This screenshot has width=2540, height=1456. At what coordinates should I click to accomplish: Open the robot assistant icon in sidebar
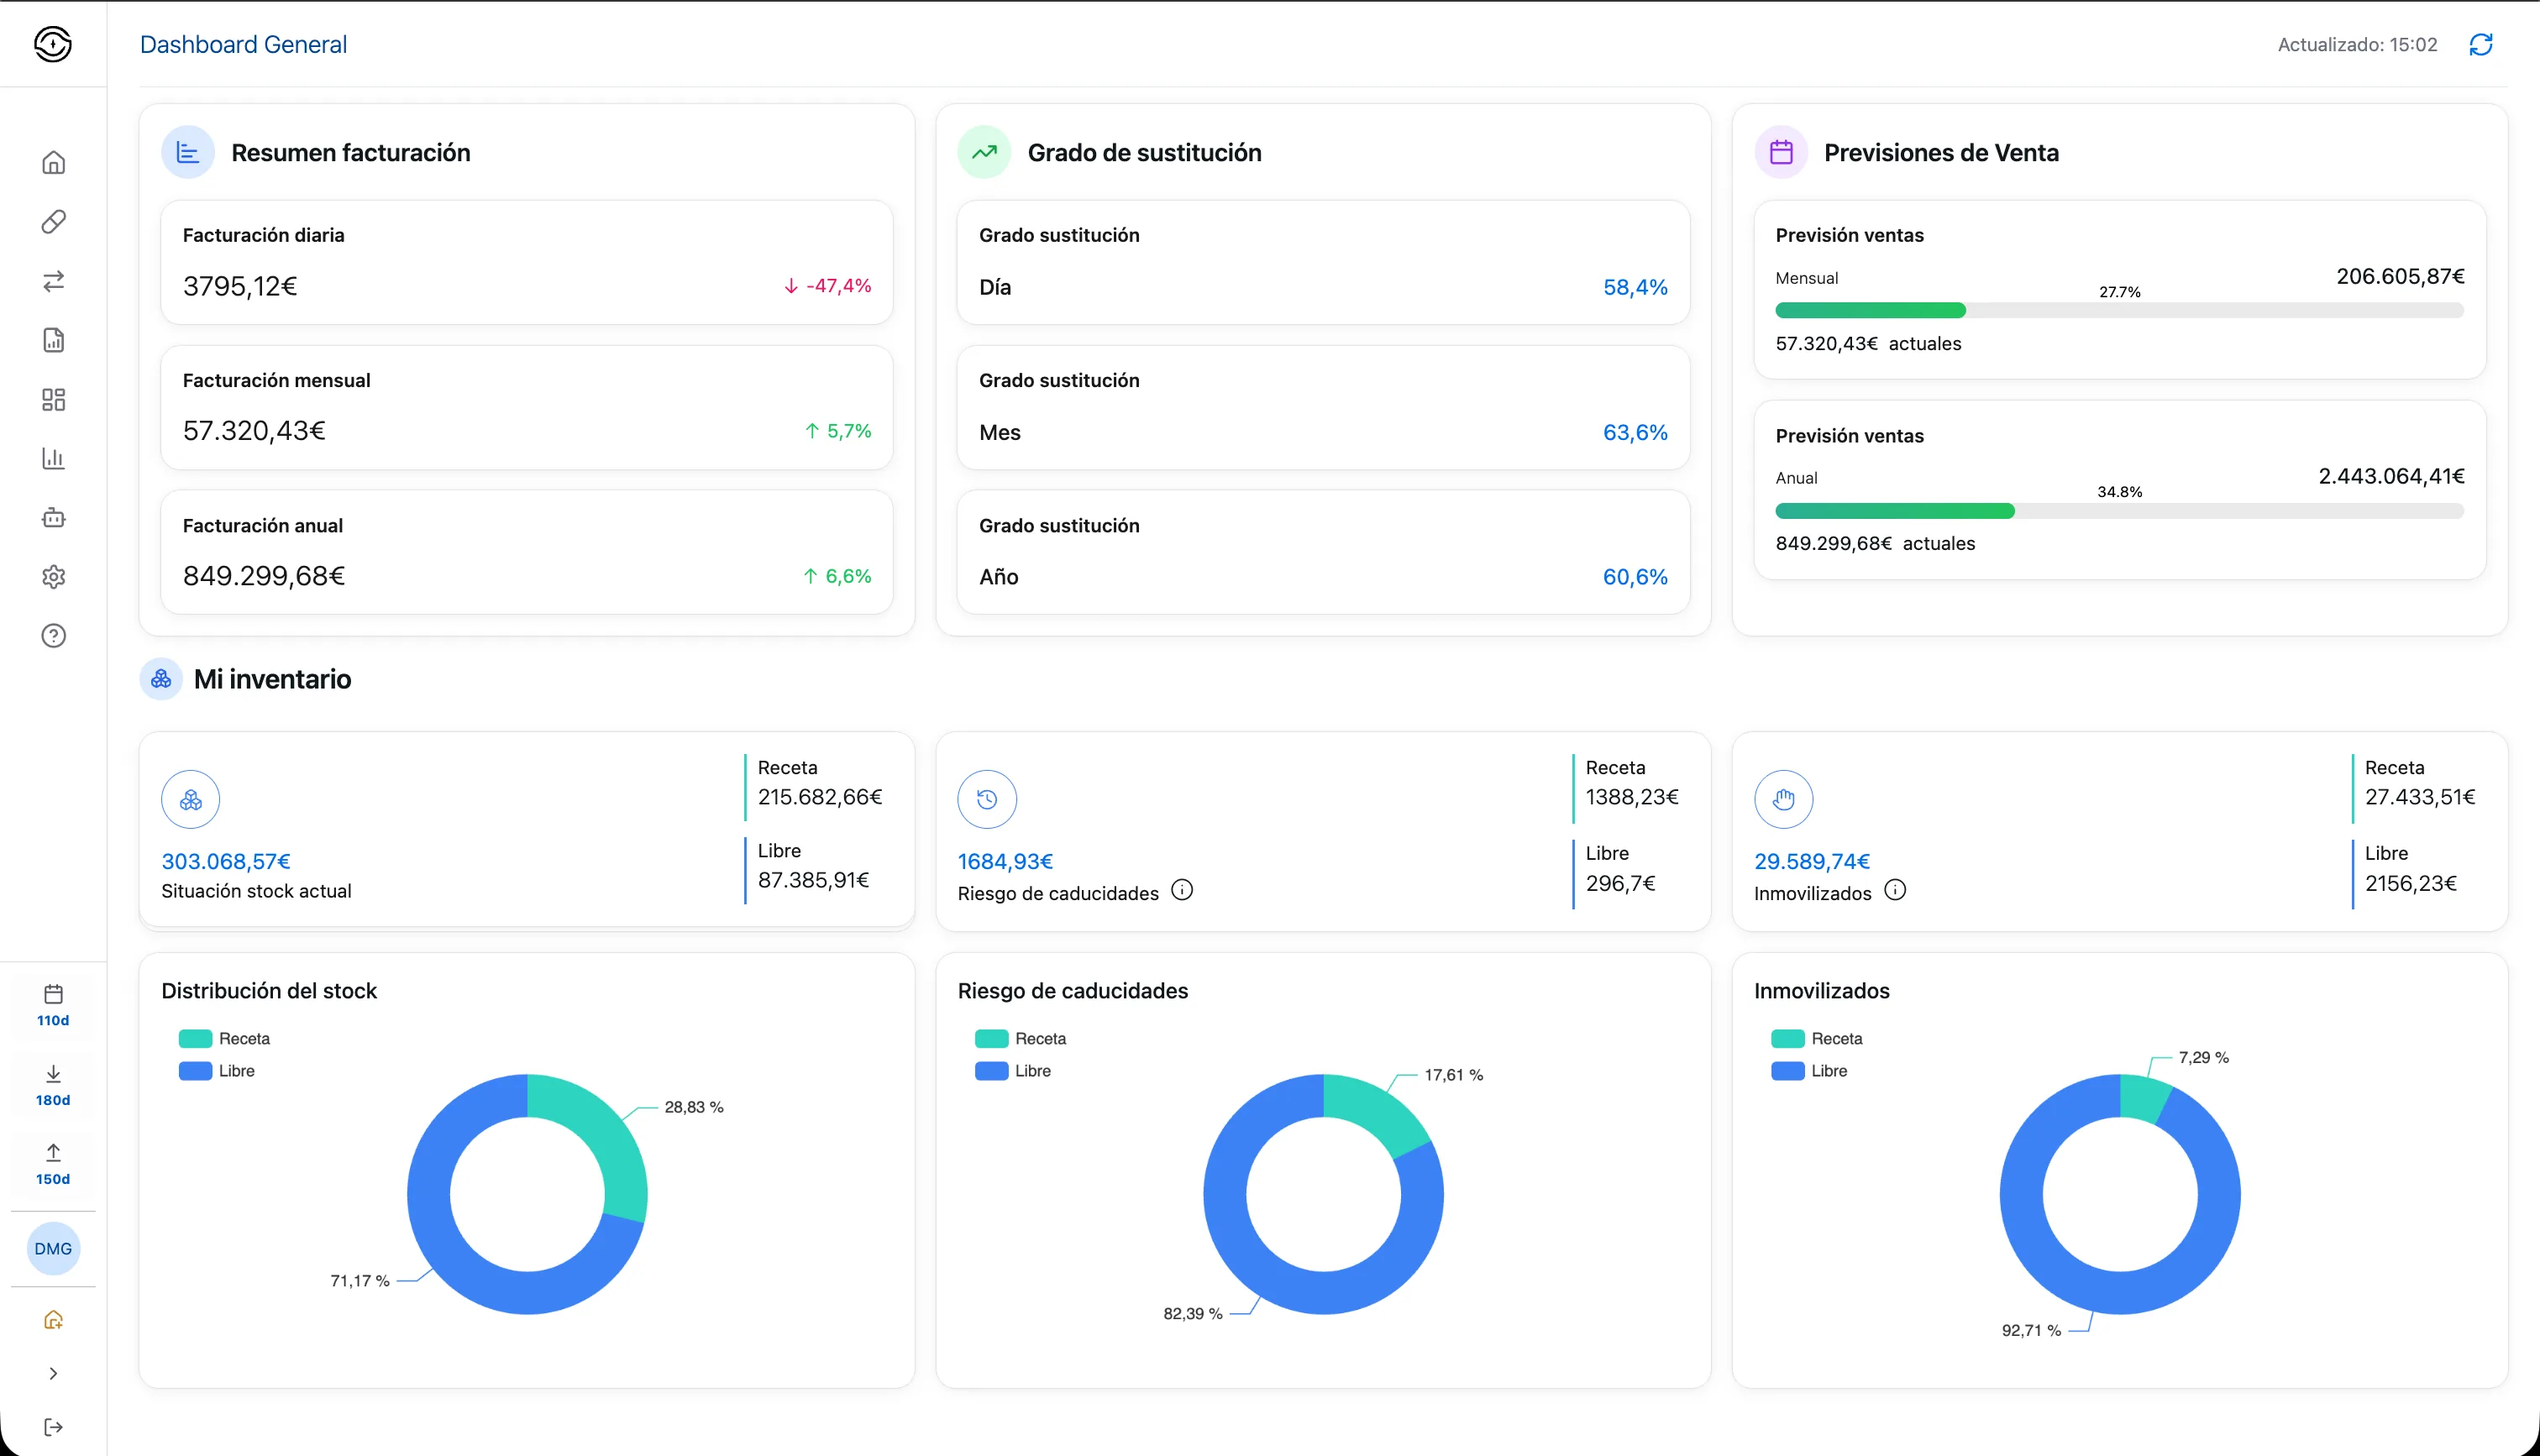click(x=54, y=517)
